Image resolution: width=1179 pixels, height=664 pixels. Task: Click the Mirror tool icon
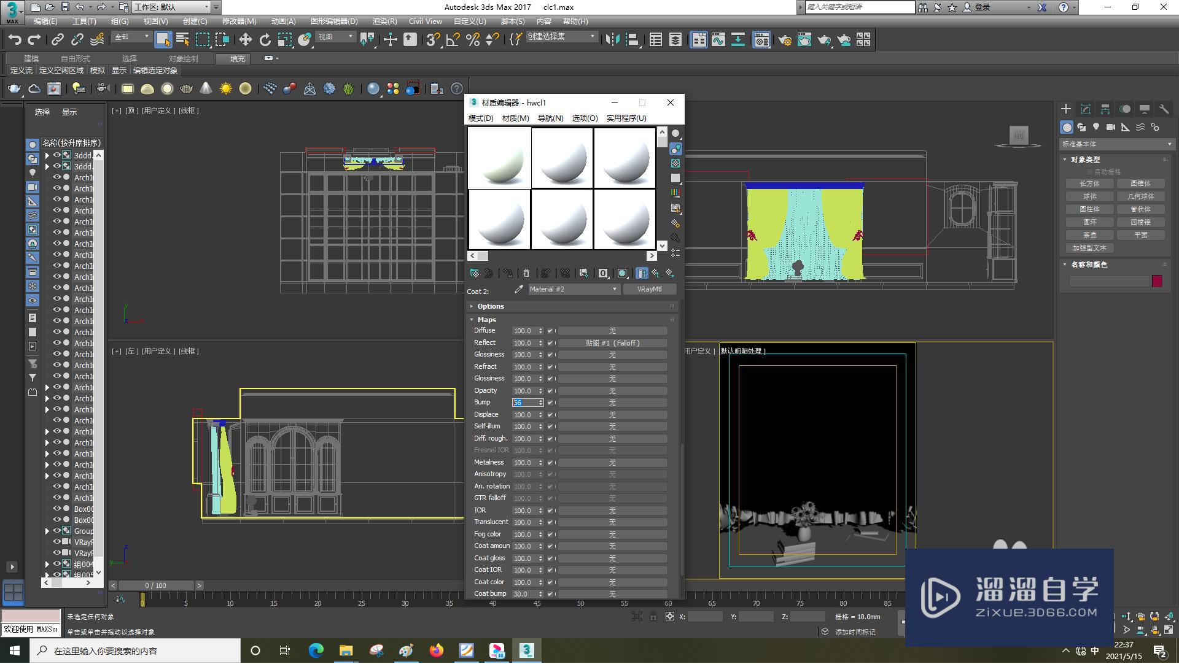(x=612, y=40)
